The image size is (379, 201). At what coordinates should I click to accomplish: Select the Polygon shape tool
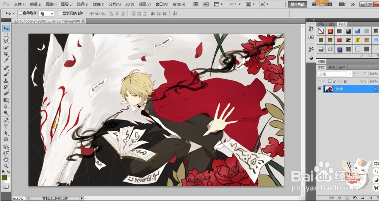pyautogui.click(x=6, y=139)
